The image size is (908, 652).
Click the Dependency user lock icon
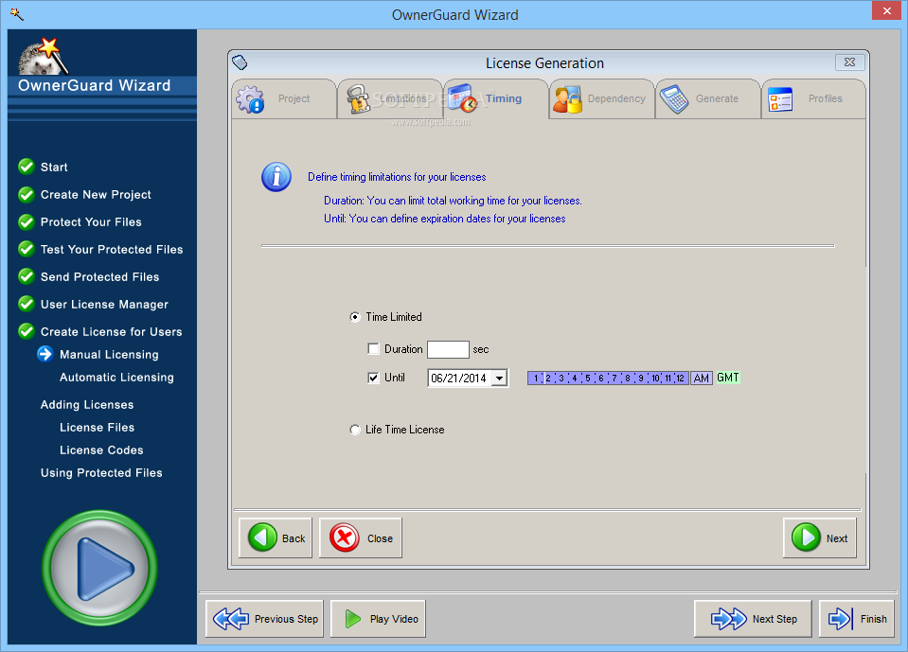pyautogui.click(x=567, y=99)
